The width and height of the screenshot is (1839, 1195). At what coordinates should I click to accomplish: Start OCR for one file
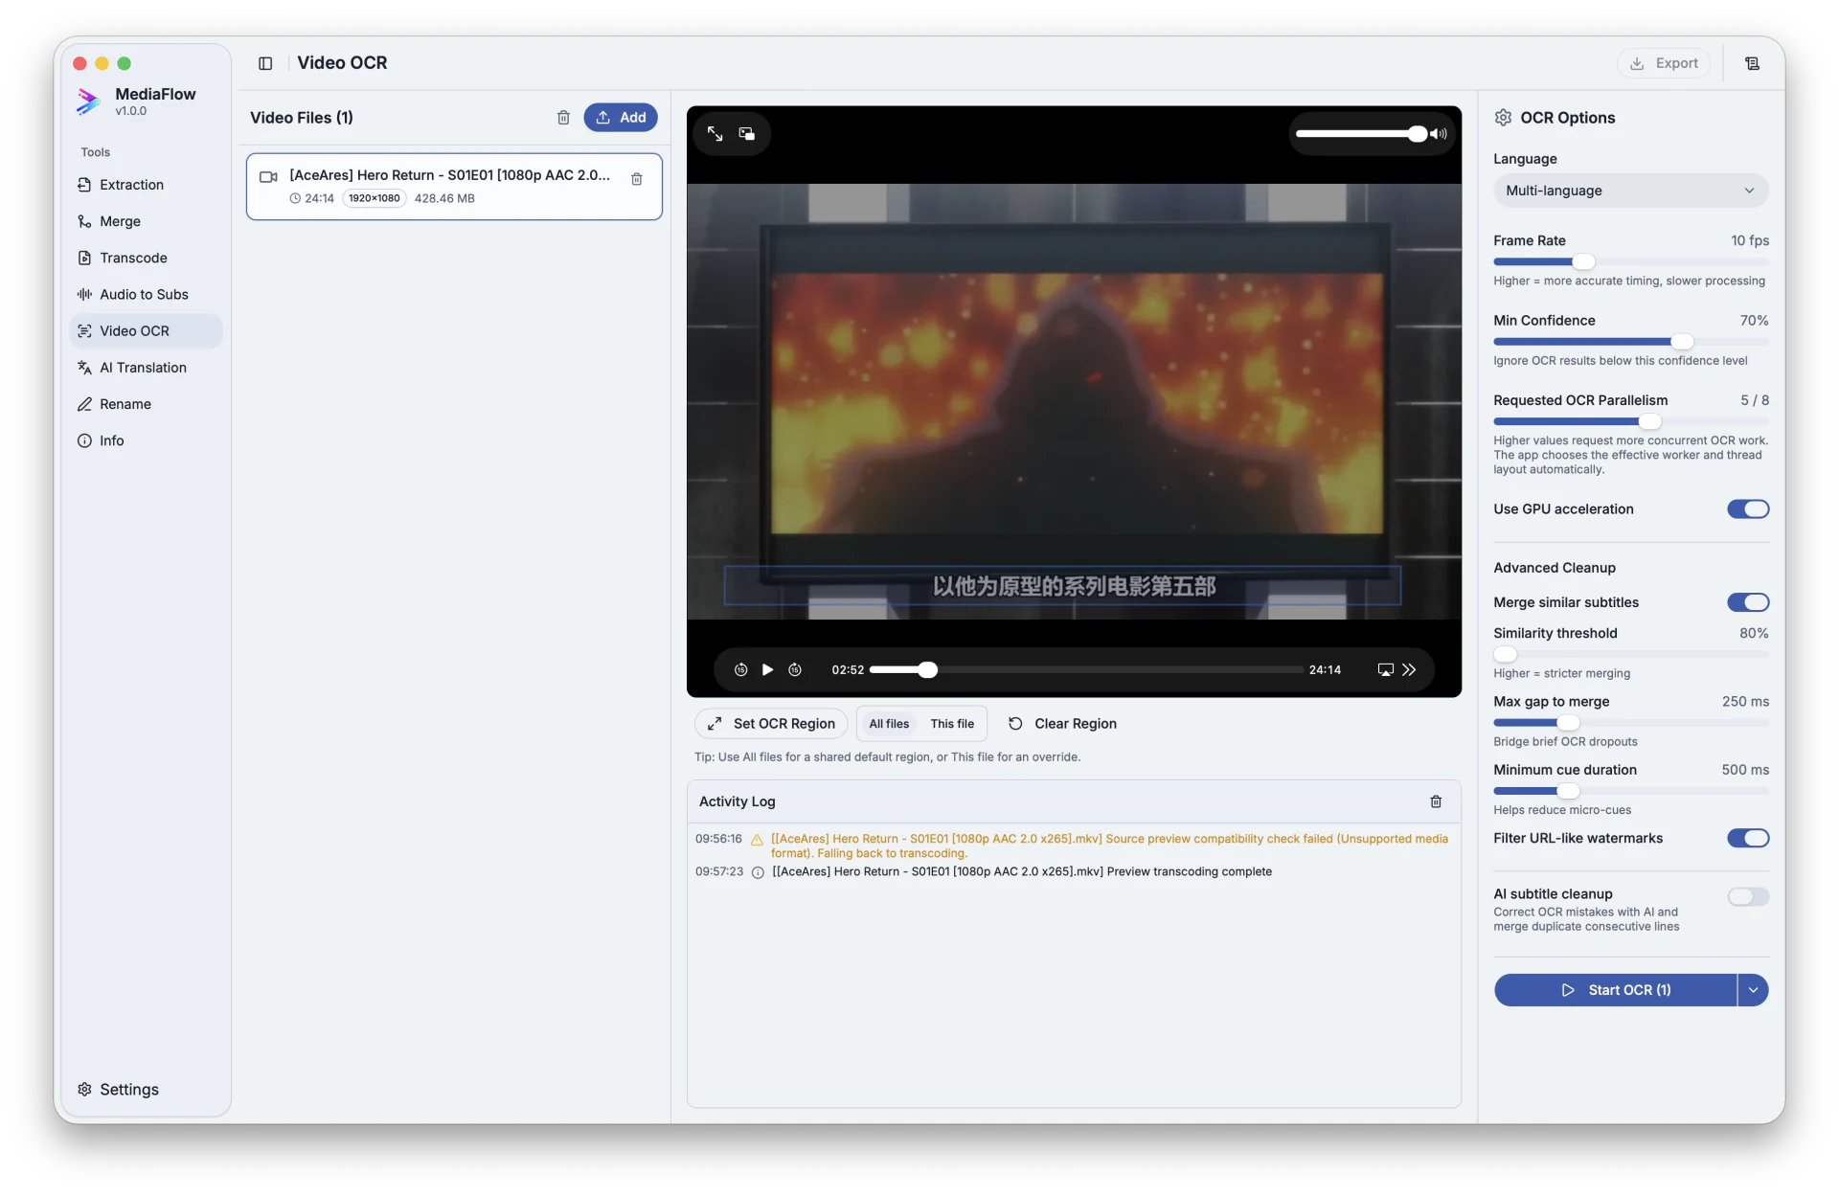[1616, 990]
